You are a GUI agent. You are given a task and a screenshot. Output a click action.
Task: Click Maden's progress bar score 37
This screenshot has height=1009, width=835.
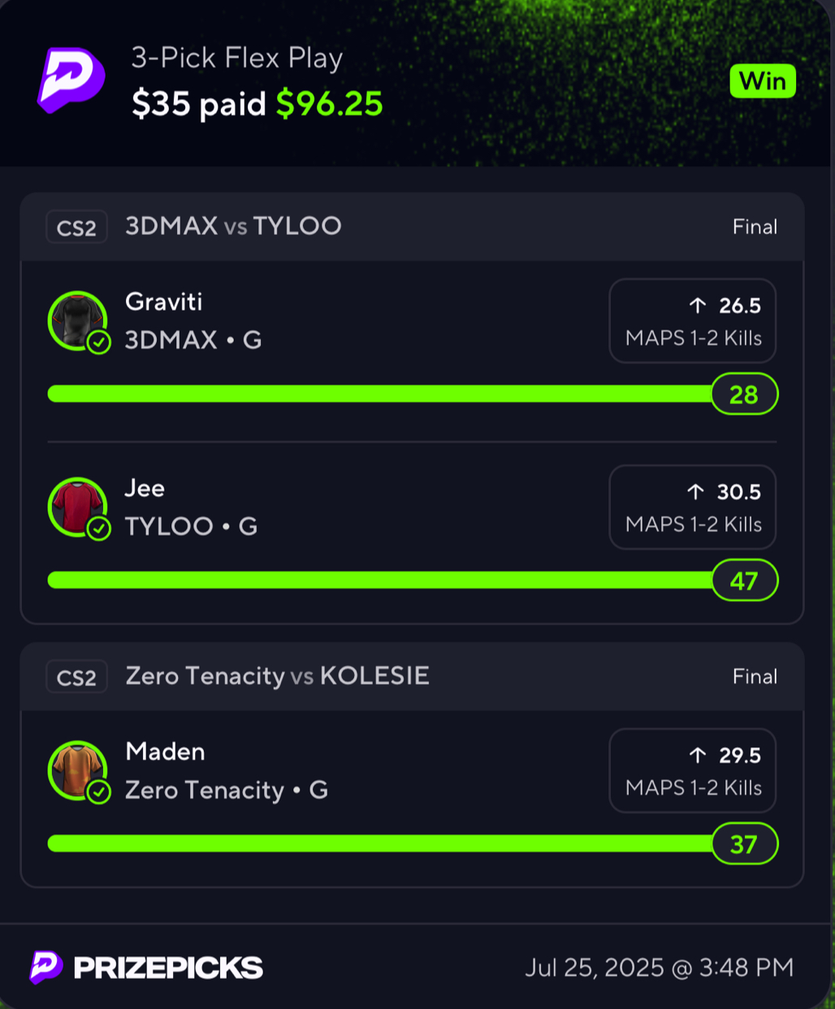[x=744, y=844]
